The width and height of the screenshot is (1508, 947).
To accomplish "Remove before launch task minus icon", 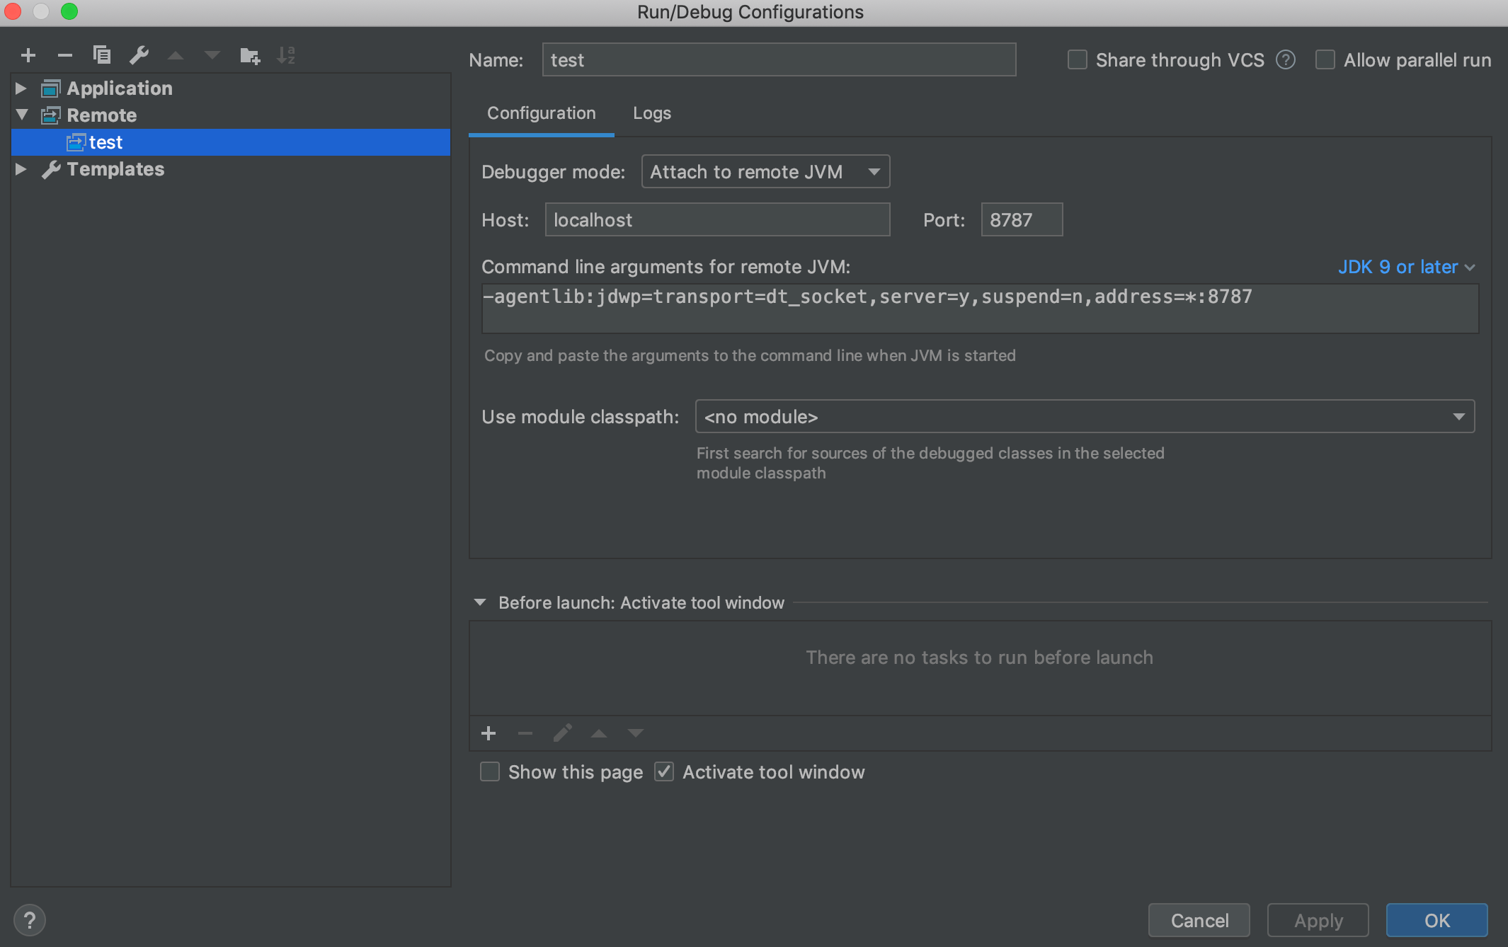I will (x=525, y=733).
